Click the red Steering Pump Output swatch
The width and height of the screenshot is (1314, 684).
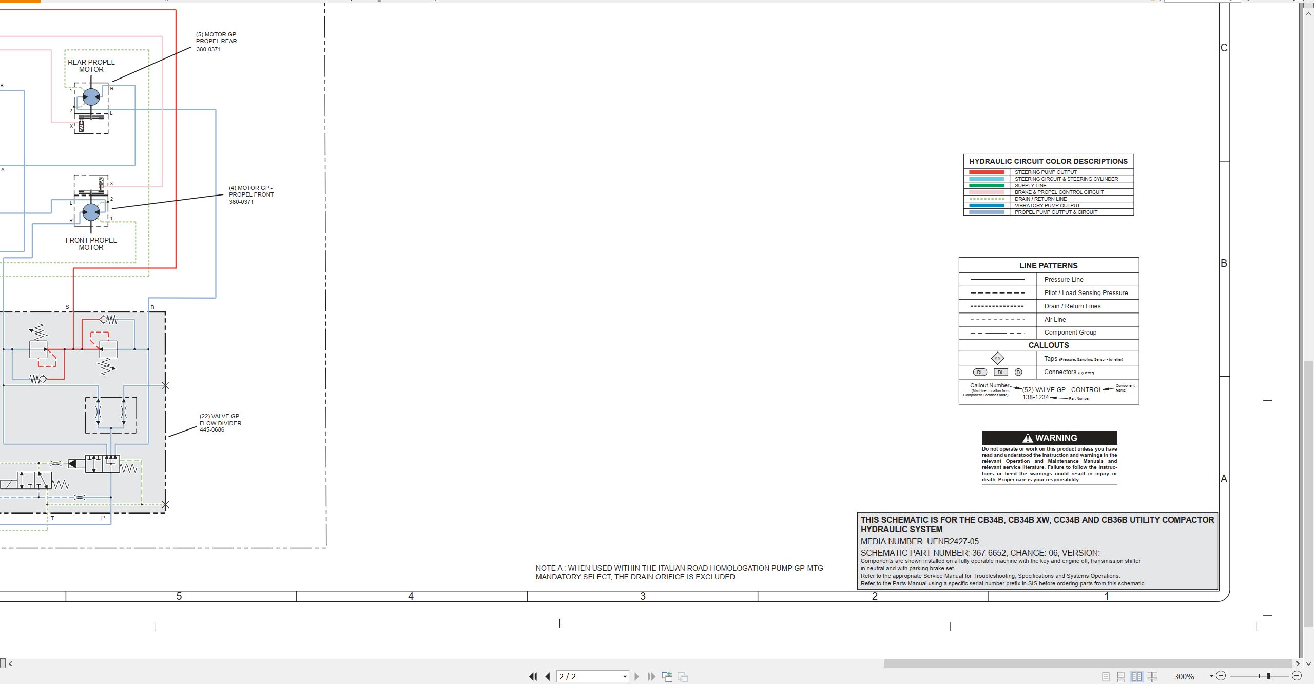click(x=987, y=172)
